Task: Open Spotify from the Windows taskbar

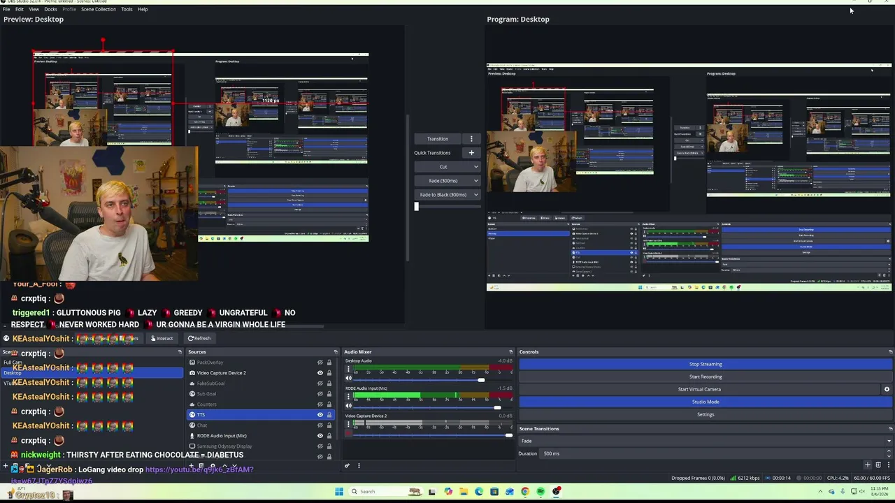Action: 540,492
